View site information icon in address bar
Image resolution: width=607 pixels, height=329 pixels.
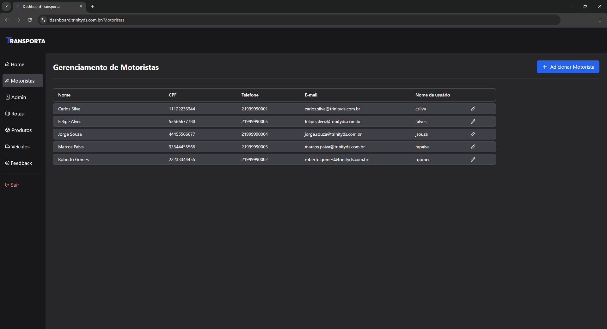[x=43, y=20]
